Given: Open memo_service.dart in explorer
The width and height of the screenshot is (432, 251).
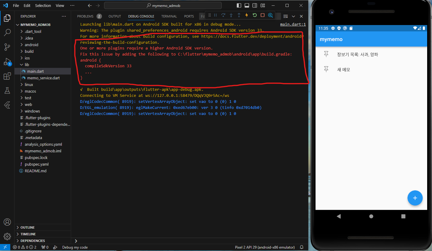Looking at the screenshot, I should (x=43, y=78).
